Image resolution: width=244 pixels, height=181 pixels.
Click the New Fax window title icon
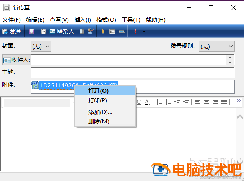pos(7,8)
